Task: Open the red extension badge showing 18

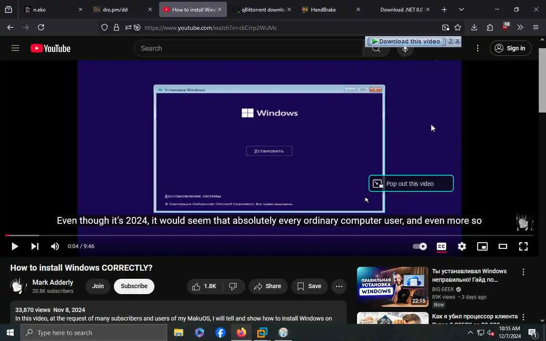Action: (505, 27)
